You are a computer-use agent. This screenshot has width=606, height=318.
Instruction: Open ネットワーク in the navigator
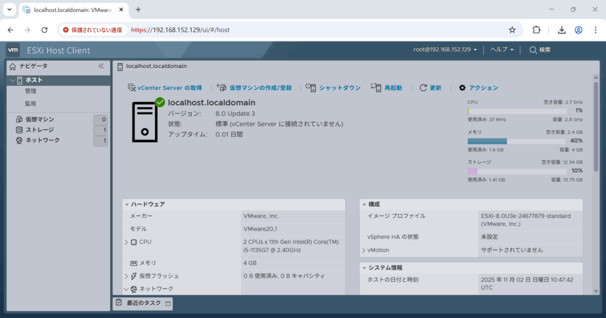point(42,141)
